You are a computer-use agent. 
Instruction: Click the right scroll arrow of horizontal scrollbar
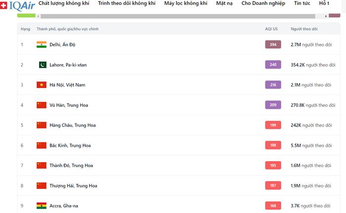point(326,16)
